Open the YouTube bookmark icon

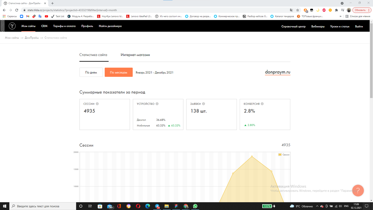[46, 16]
